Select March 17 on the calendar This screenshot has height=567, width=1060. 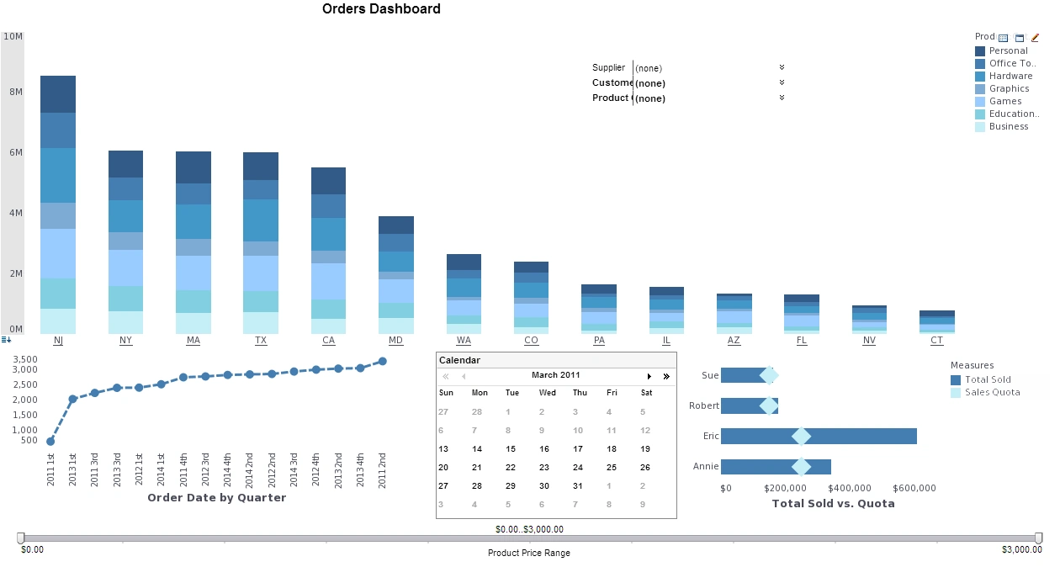pyautogui.click(x=578, y=448)
